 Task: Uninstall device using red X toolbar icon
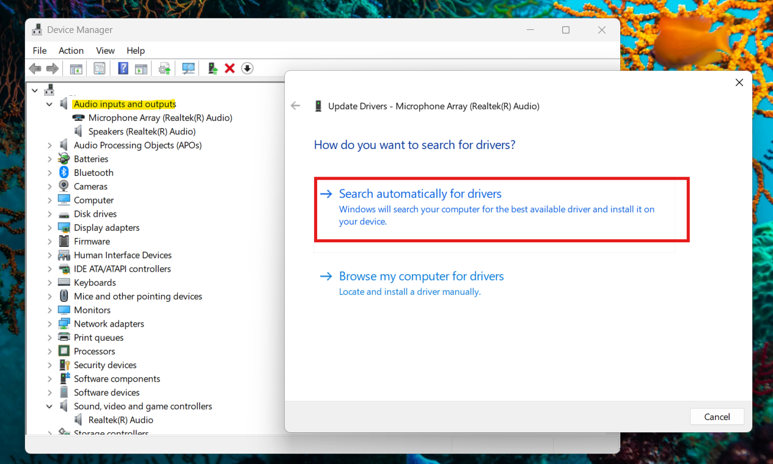[229, 68]
